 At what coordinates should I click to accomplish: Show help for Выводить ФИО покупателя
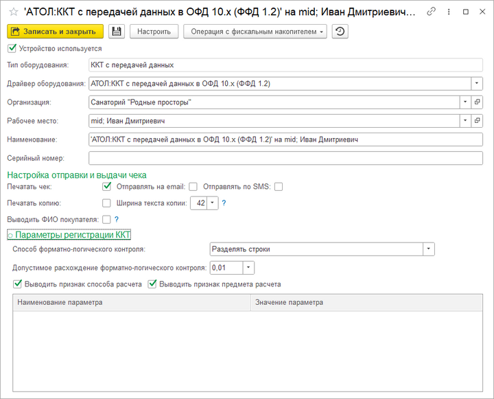click(x=116, y=220)
